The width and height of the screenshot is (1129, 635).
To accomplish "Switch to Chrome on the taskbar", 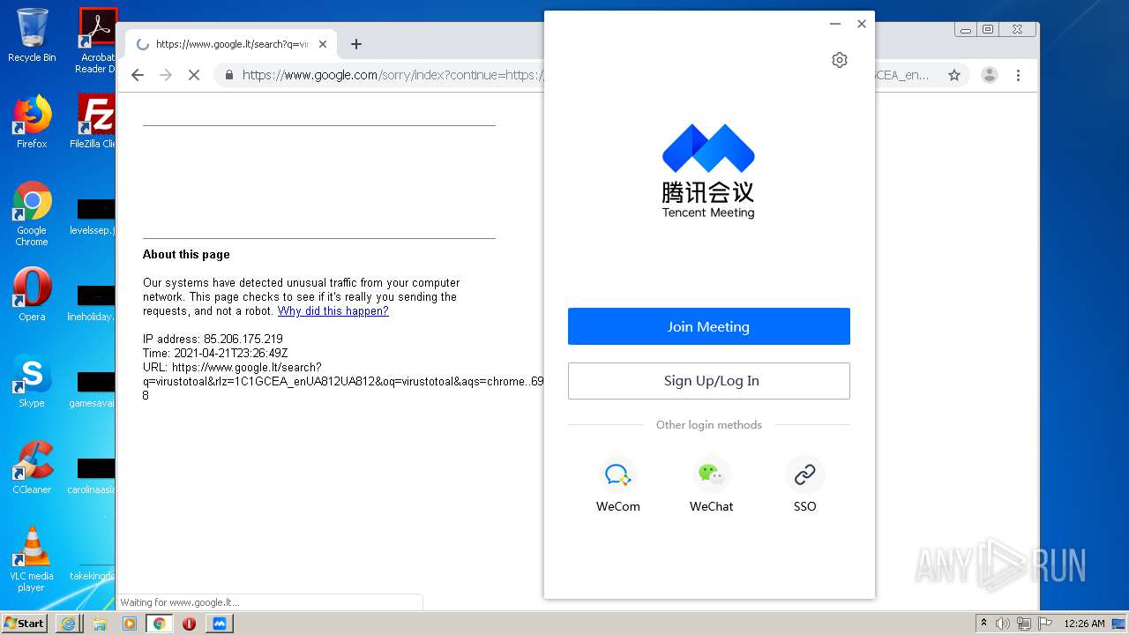I will (159, 624).
